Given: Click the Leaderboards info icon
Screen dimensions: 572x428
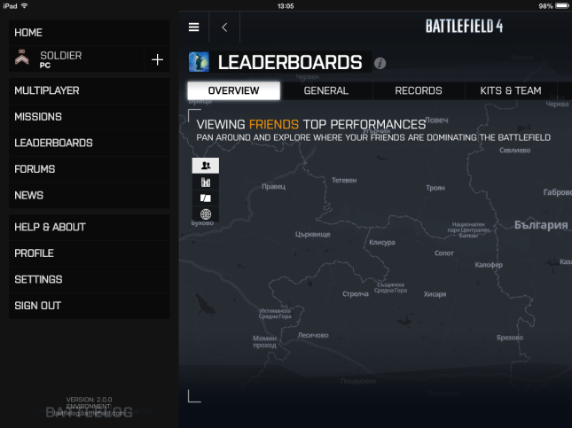Looking at the screenshot, I should 380,63.
